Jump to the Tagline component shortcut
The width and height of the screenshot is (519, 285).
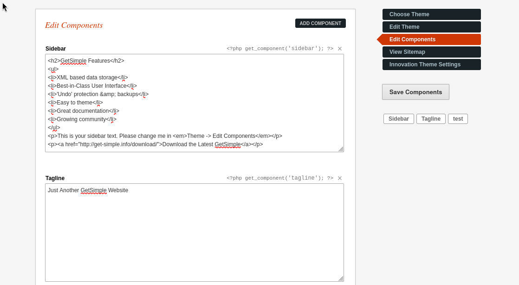point(430,118)
